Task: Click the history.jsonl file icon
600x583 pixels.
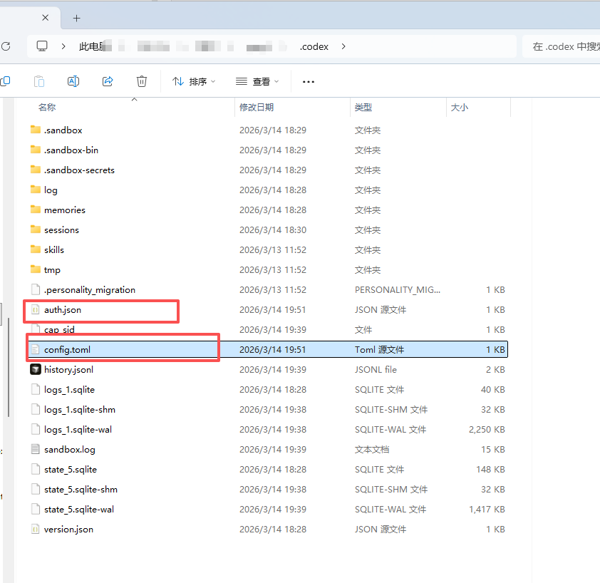Action: 36,369
